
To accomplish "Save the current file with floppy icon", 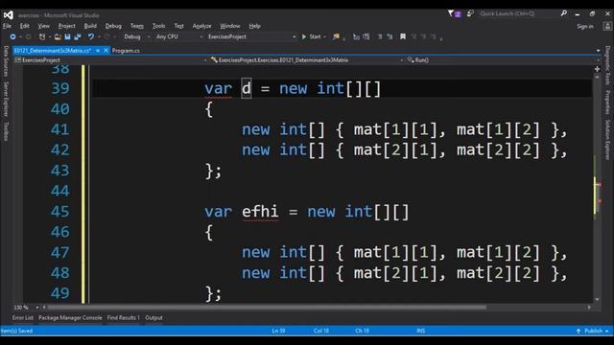I will coord(67,36).
